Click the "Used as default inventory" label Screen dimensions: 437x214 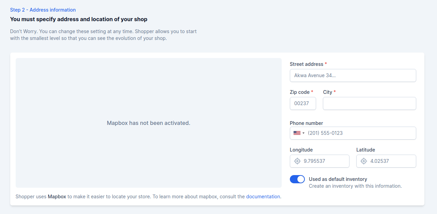coord(338,179)
